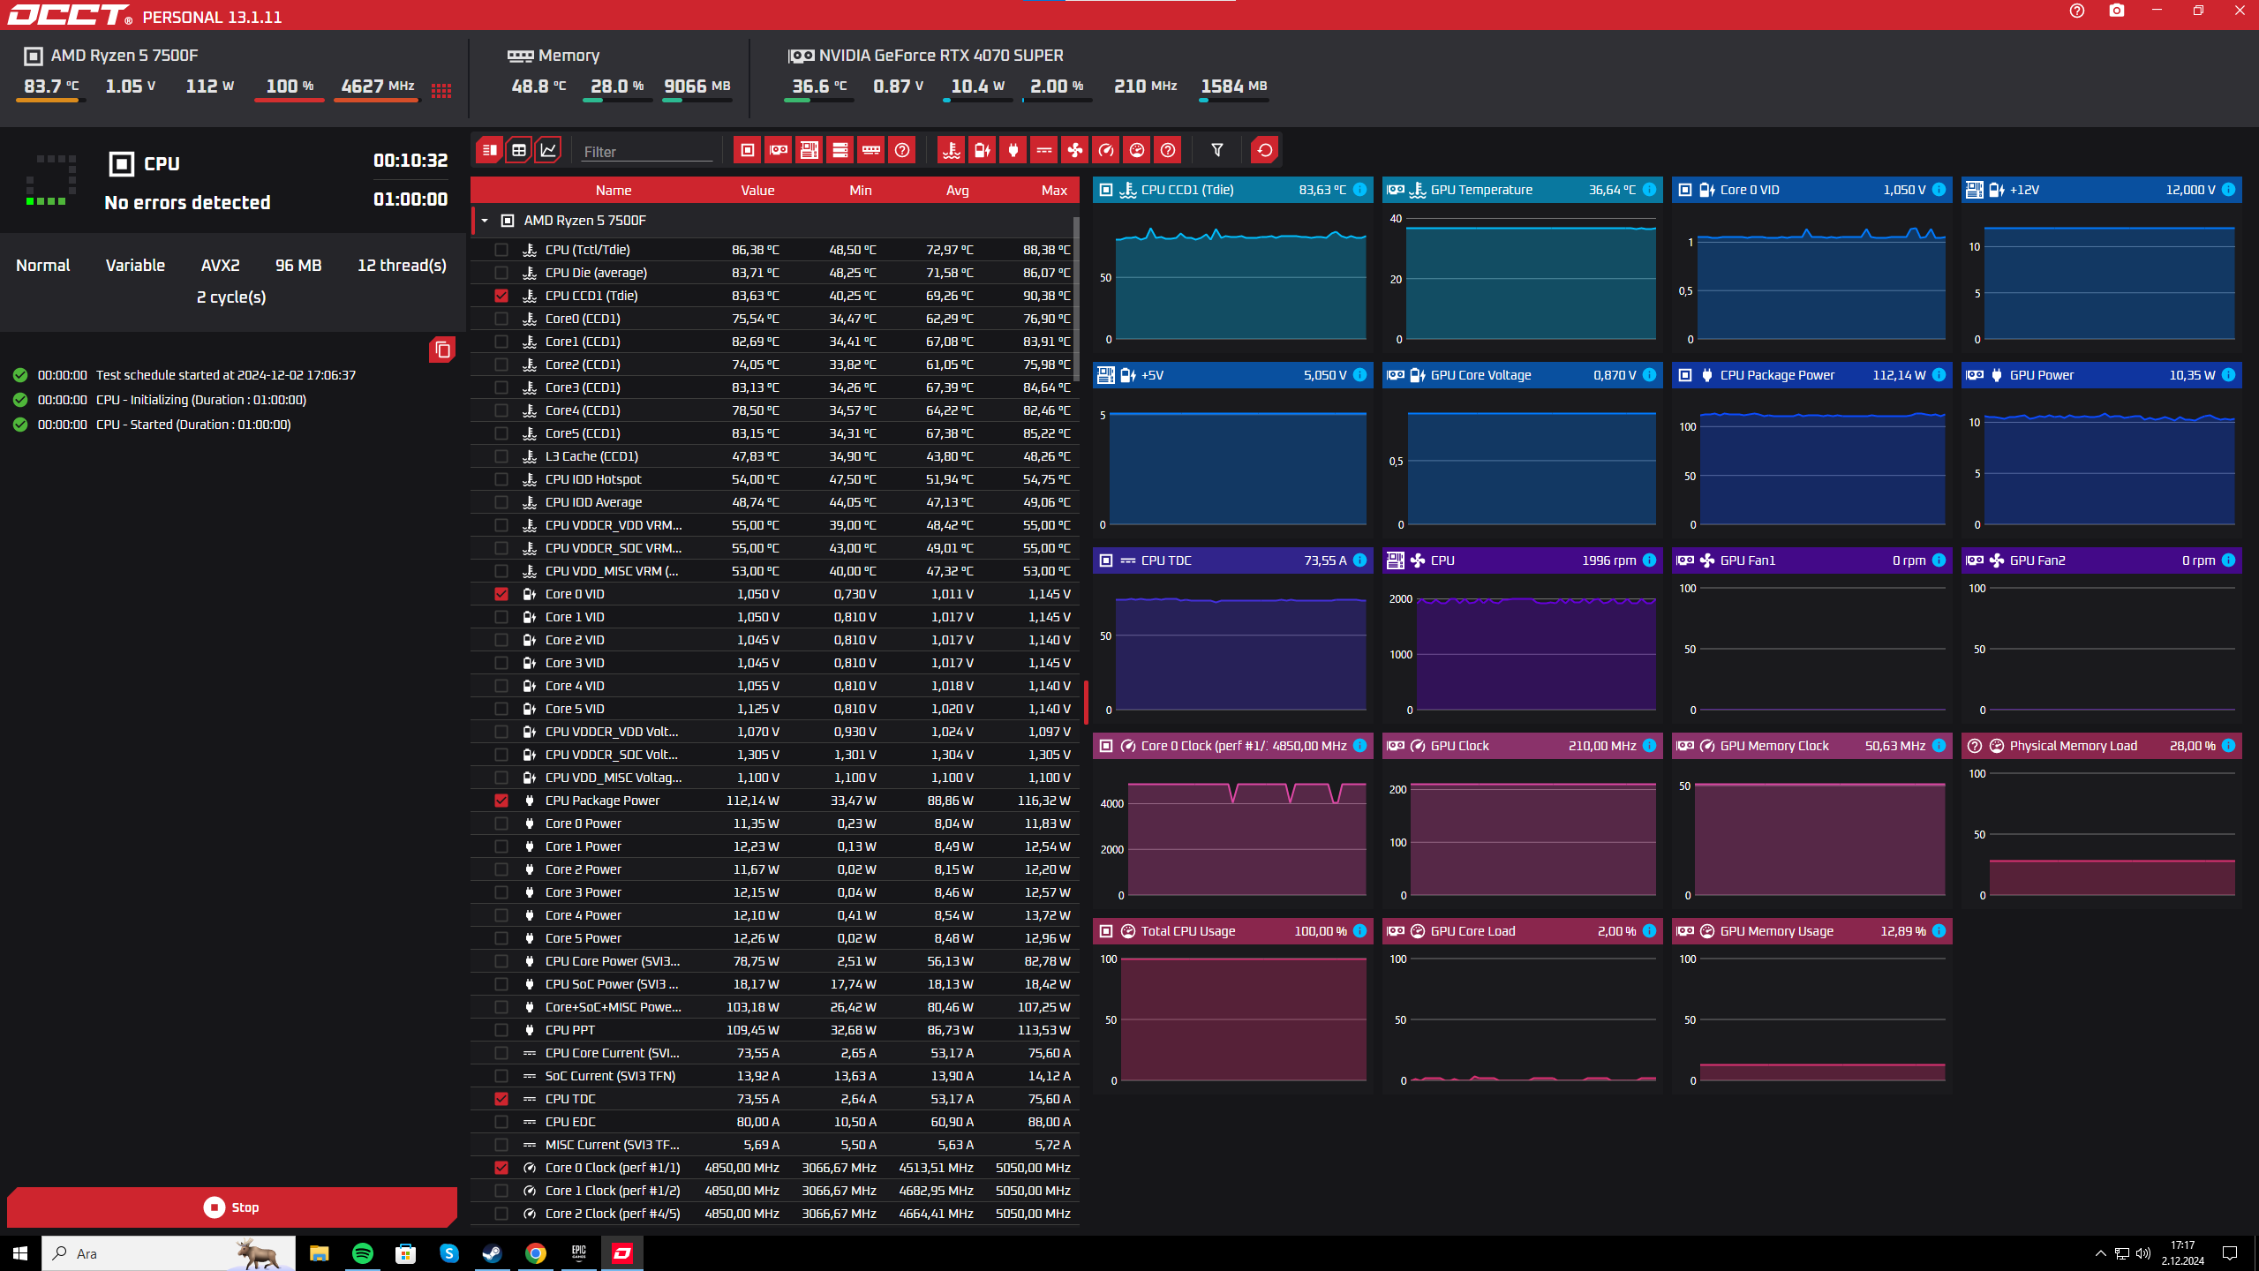This screenshot has height=1271, width=2259.
Task: Open help icon in title bar
Action: coord(2077,11)
